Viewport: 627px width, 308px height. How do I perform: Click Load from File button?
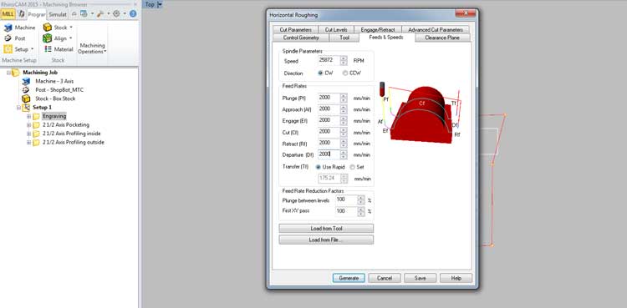(x=326, y=240)
